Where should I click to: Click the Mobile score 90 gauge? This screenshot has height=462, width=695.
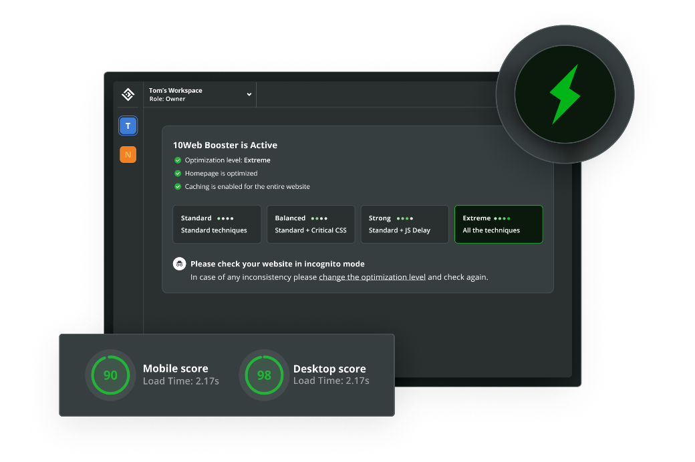110,375
